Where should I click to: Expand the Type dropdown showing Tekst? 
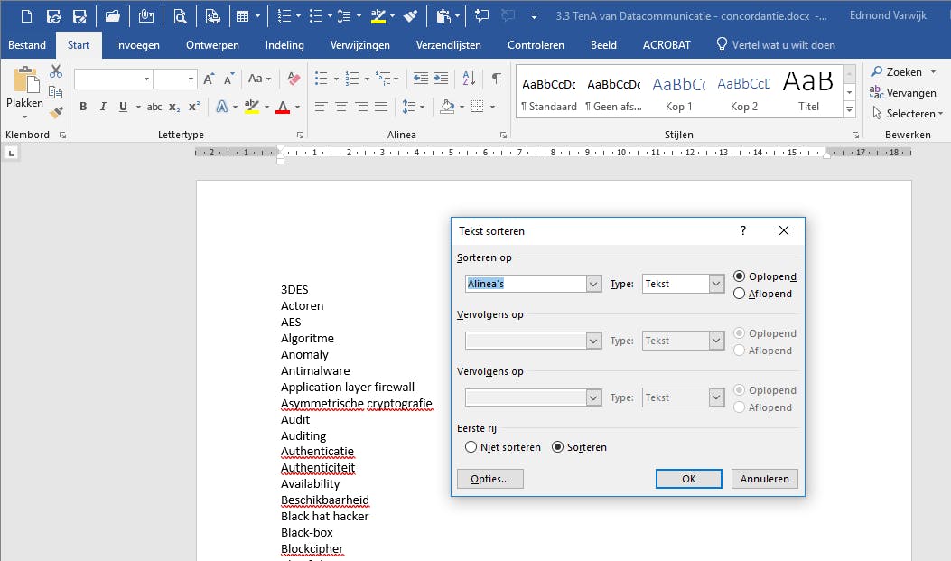(x=717, y=284)
